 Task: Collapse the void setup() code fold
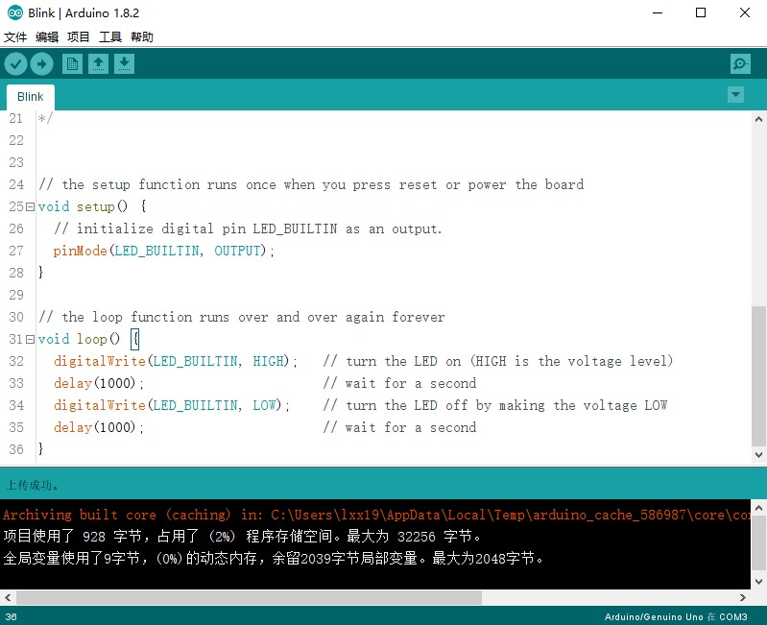point(31,206)
